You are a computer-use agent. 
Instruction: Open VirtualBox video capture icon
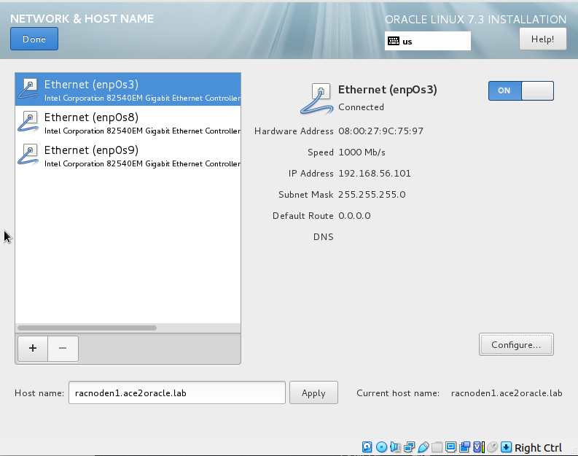(464, 447)
